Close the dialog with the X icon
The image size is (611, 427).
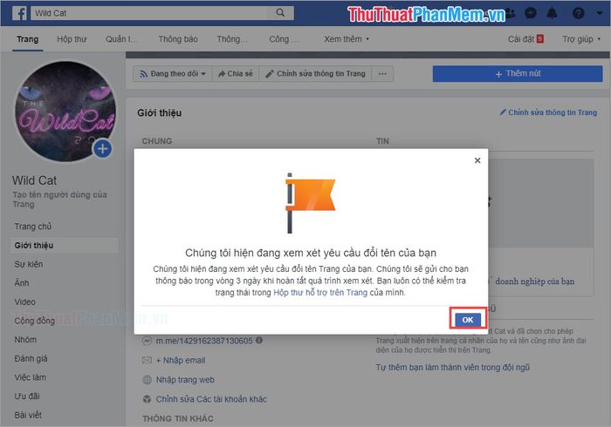477,160
